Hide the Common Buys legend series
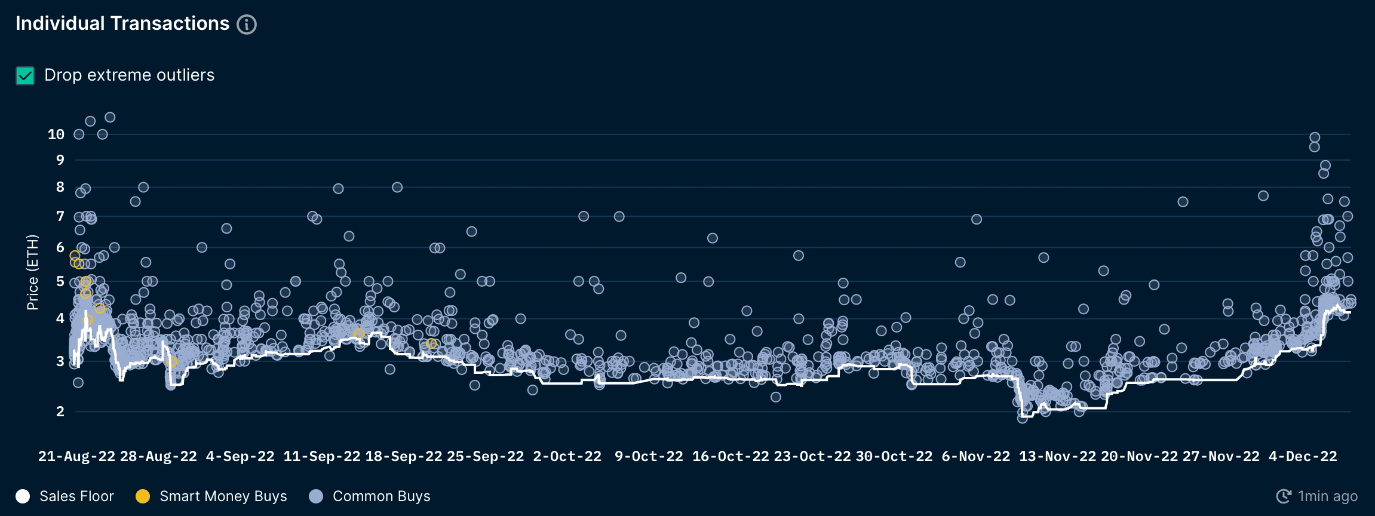 tap(381, 496)
